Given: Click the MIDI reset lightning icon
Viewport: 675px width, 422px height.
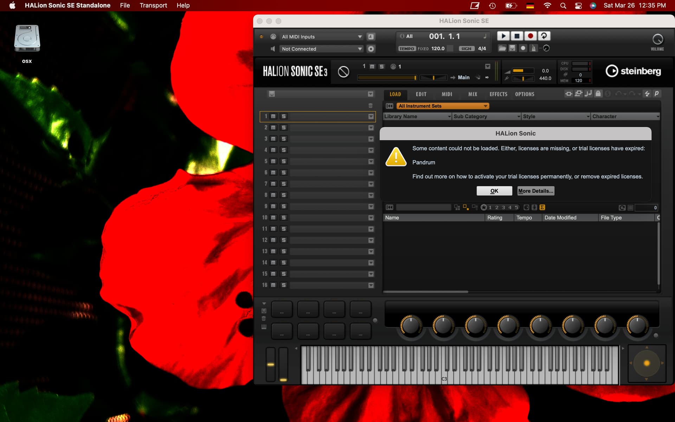Looking at the screenshot, I should pyautogui.click(x=647, y=94).
